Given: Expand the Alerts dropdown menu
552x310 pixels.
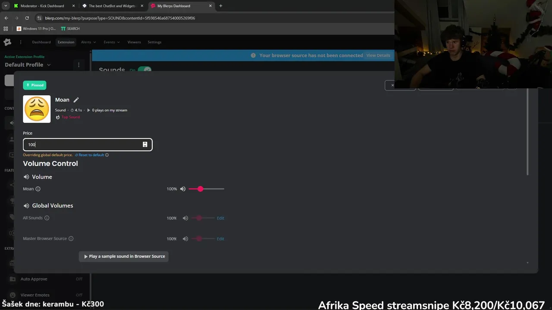Looking at the screenshot, I should pyautogui.click(x=88, y=42).
